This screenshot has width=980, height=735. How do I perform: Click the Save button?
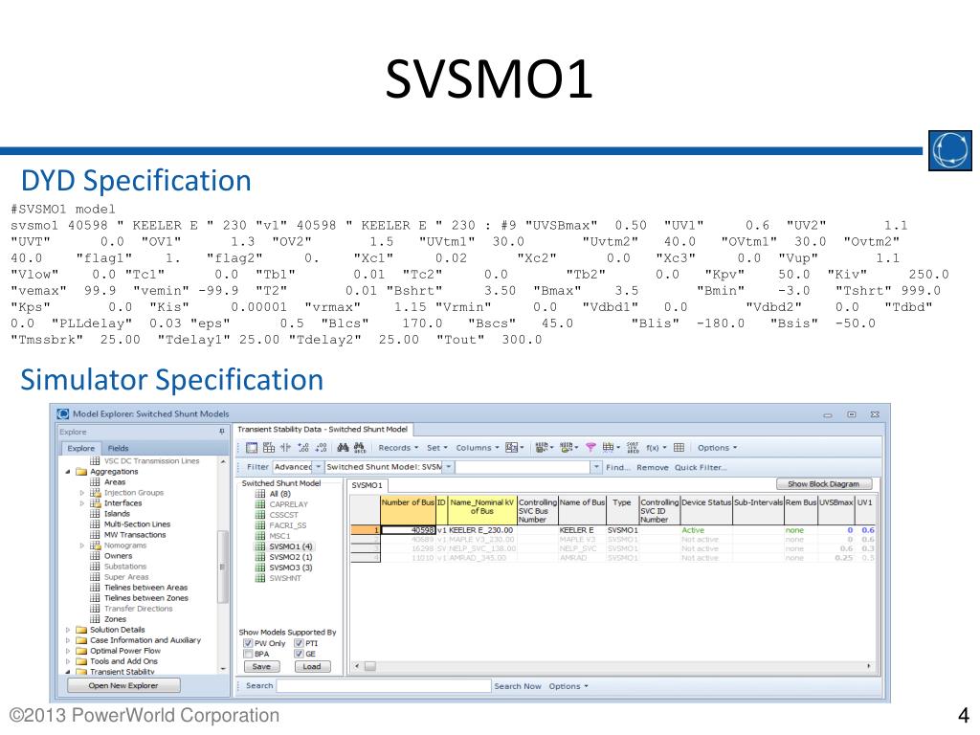[x=261, y=667]
